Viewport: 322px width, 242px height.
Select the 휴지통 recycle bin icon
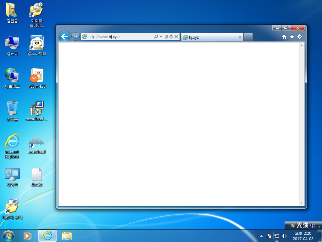(x=12, y=111)
